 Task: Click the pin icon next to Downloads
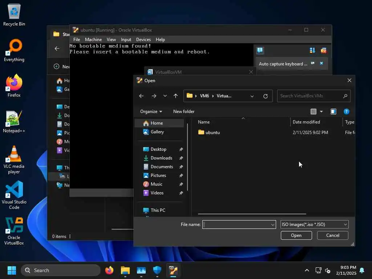coord(181,158)
